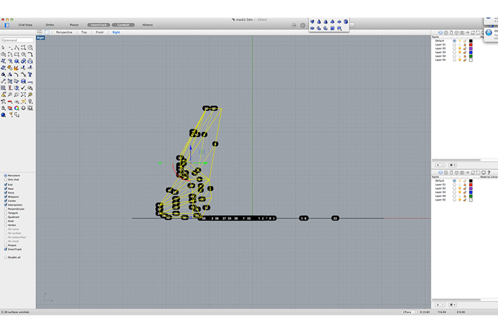This screenshot has width=498, height=332.
Task: Open the gear dropdown in the upper layers panel
Action: tap(453, 165)
